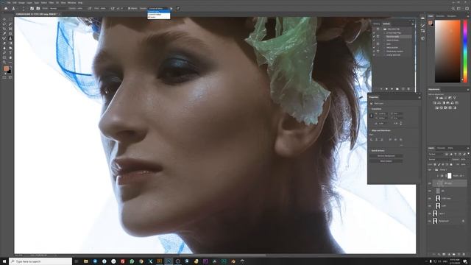Open the Filter menu
Screen dimensions: 471x265
52,2
